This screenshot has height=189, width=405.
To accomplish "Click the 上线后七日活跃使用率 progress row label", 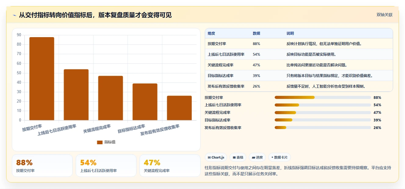I will click(223, 105).
